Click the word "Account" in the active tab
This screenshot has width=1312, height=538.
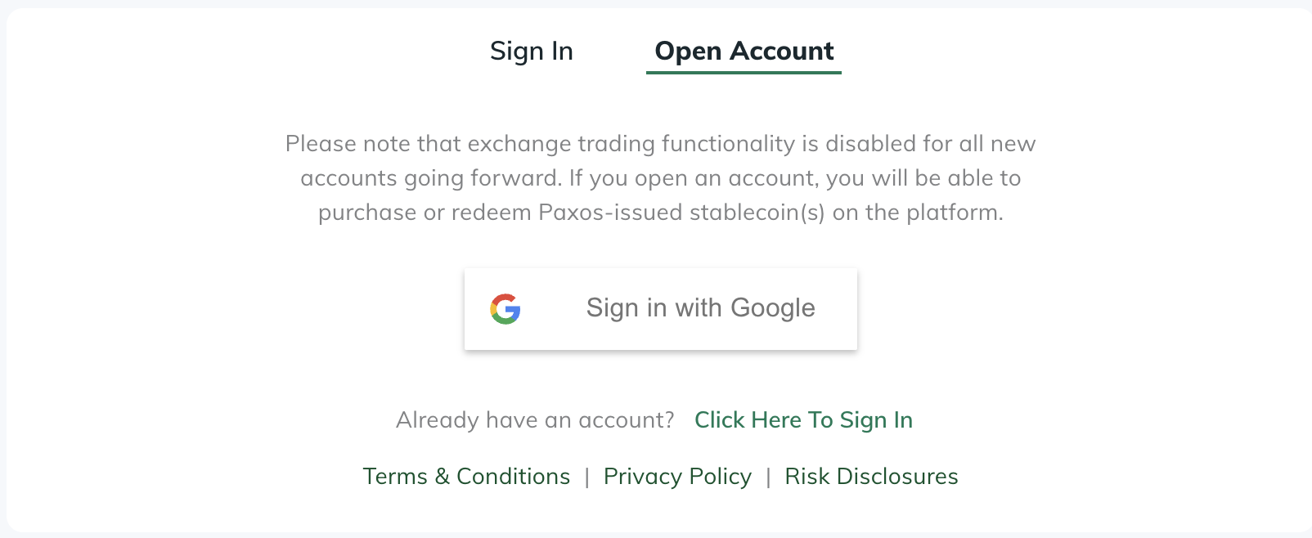(x=781, y=52)
